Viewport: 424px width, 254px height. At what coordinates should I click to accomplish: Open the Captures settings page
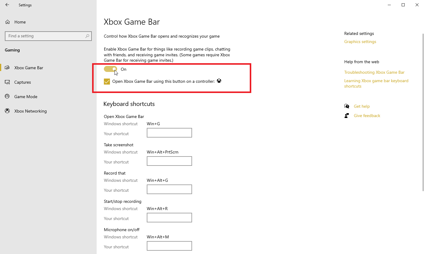pos(48,82)
